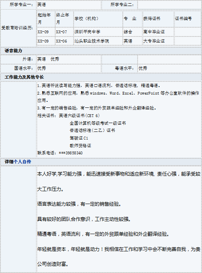Click the 深圳平岗中学 school cell
Screen dimensions: 202x273
click(x=98, y=32)
